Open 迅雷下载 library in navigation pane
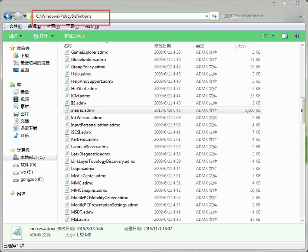This screenshot has width=308, height=252. (x=29, y=128)
